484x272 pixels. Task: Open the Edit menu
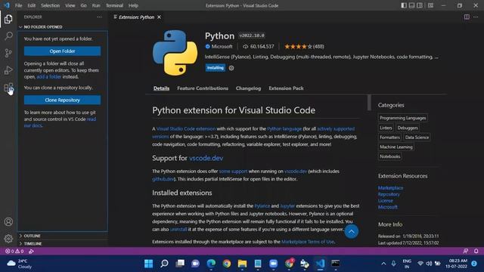(x=32, y=5)
